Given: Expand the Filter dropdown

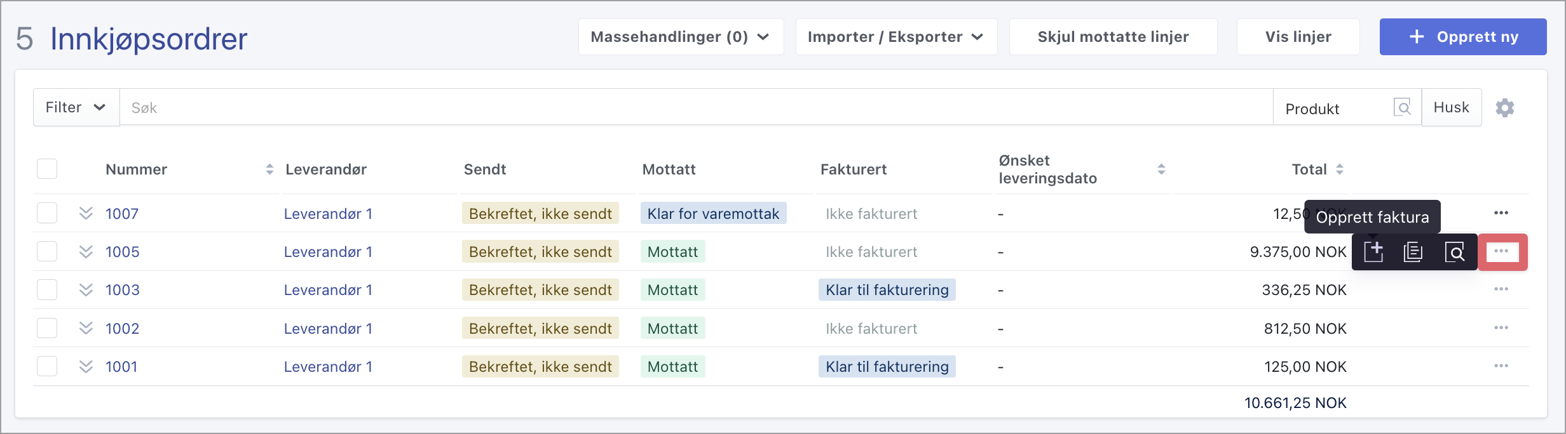Looking at the screenshot, I should pyautogui.click(x=74, y=107).
